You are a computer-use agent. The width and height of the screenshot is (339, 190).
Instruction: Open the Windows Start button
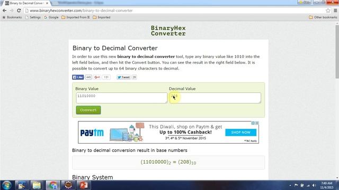[x=7, y=185]
